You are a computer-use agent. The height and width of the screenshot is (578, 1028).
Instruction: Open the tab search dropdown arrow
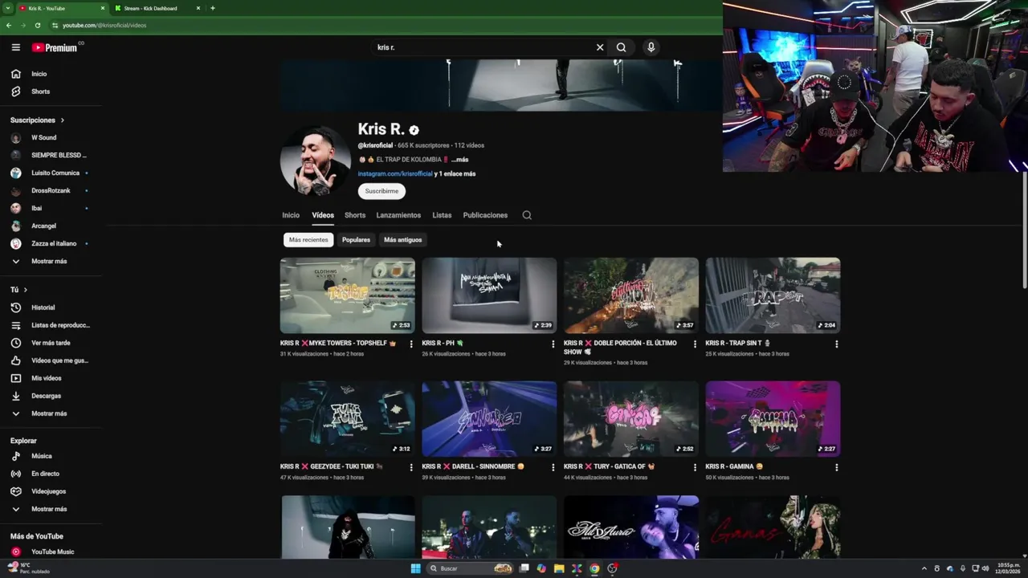tap(9, 8)
